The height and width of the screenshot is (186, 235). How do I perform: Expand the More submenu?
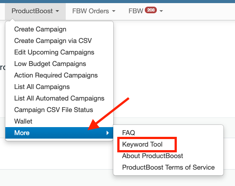point(60,133)
